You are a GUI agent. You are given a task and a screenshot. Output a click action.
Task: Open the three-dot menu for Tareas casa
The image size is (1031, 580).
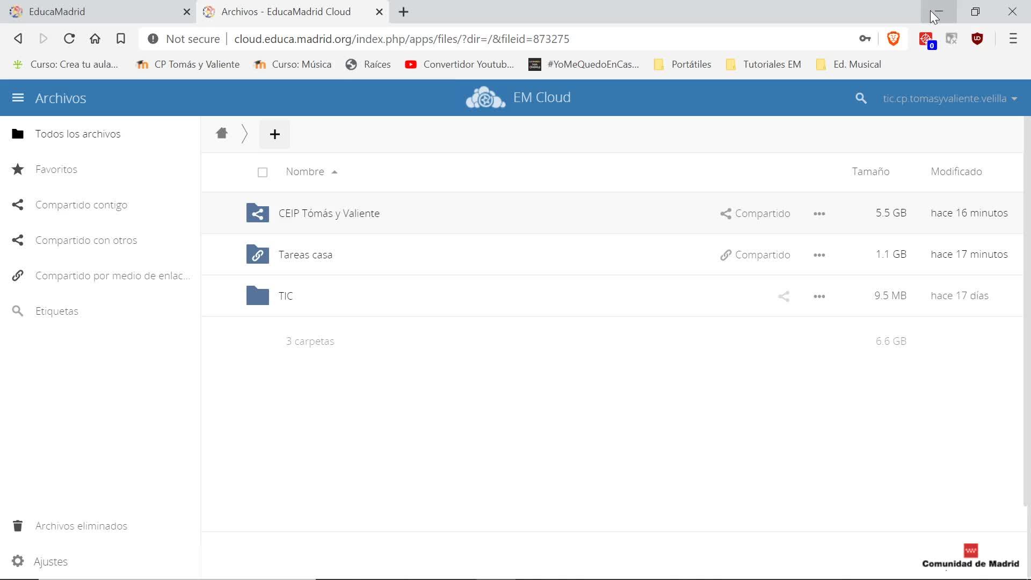coord(819,255)
